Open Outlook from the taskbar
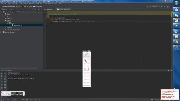The image size is (180, 101). click(176, 20)
